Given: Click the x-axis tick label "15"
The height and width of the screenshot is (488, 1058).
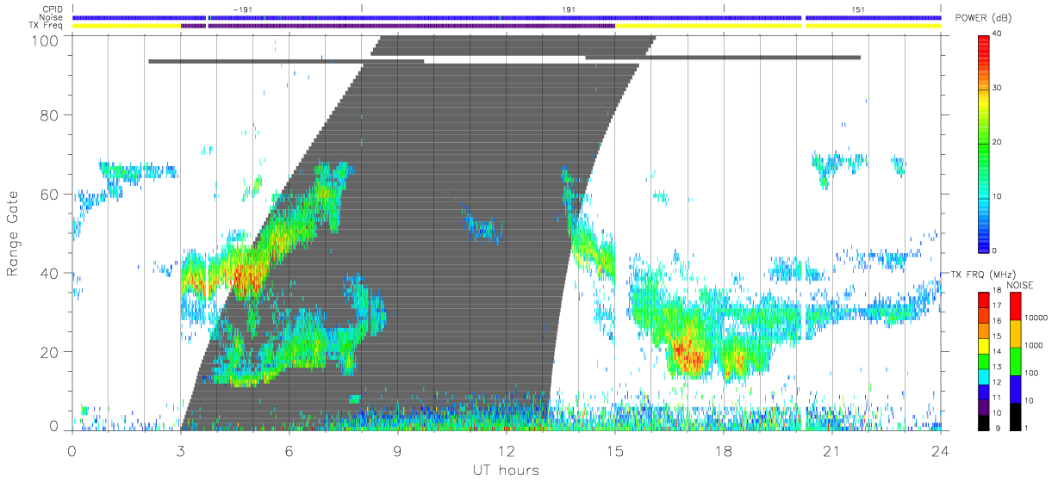Looking at the screenshot, I should point(614,450).
